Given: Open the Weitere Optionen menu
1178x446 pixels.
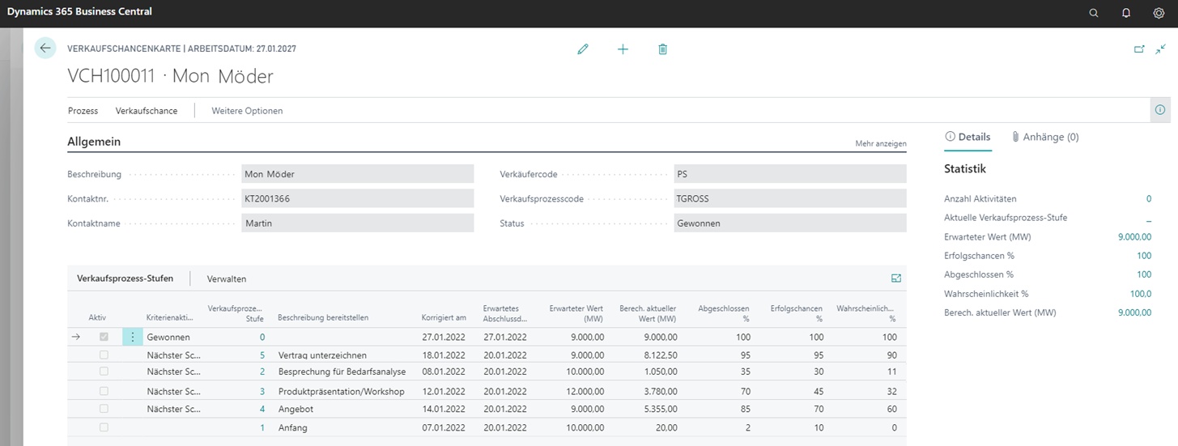Looking at the screenshot, I should [247, 111].
